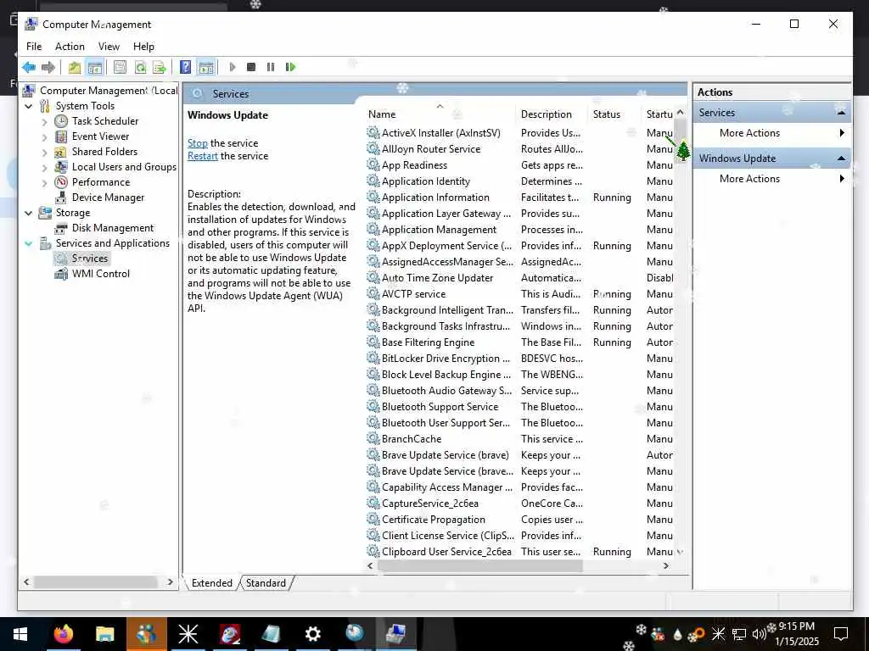The width and height of the screenshot is (869, 651).
Task: Open Properties toolbar icon
Action: [120, 68]
